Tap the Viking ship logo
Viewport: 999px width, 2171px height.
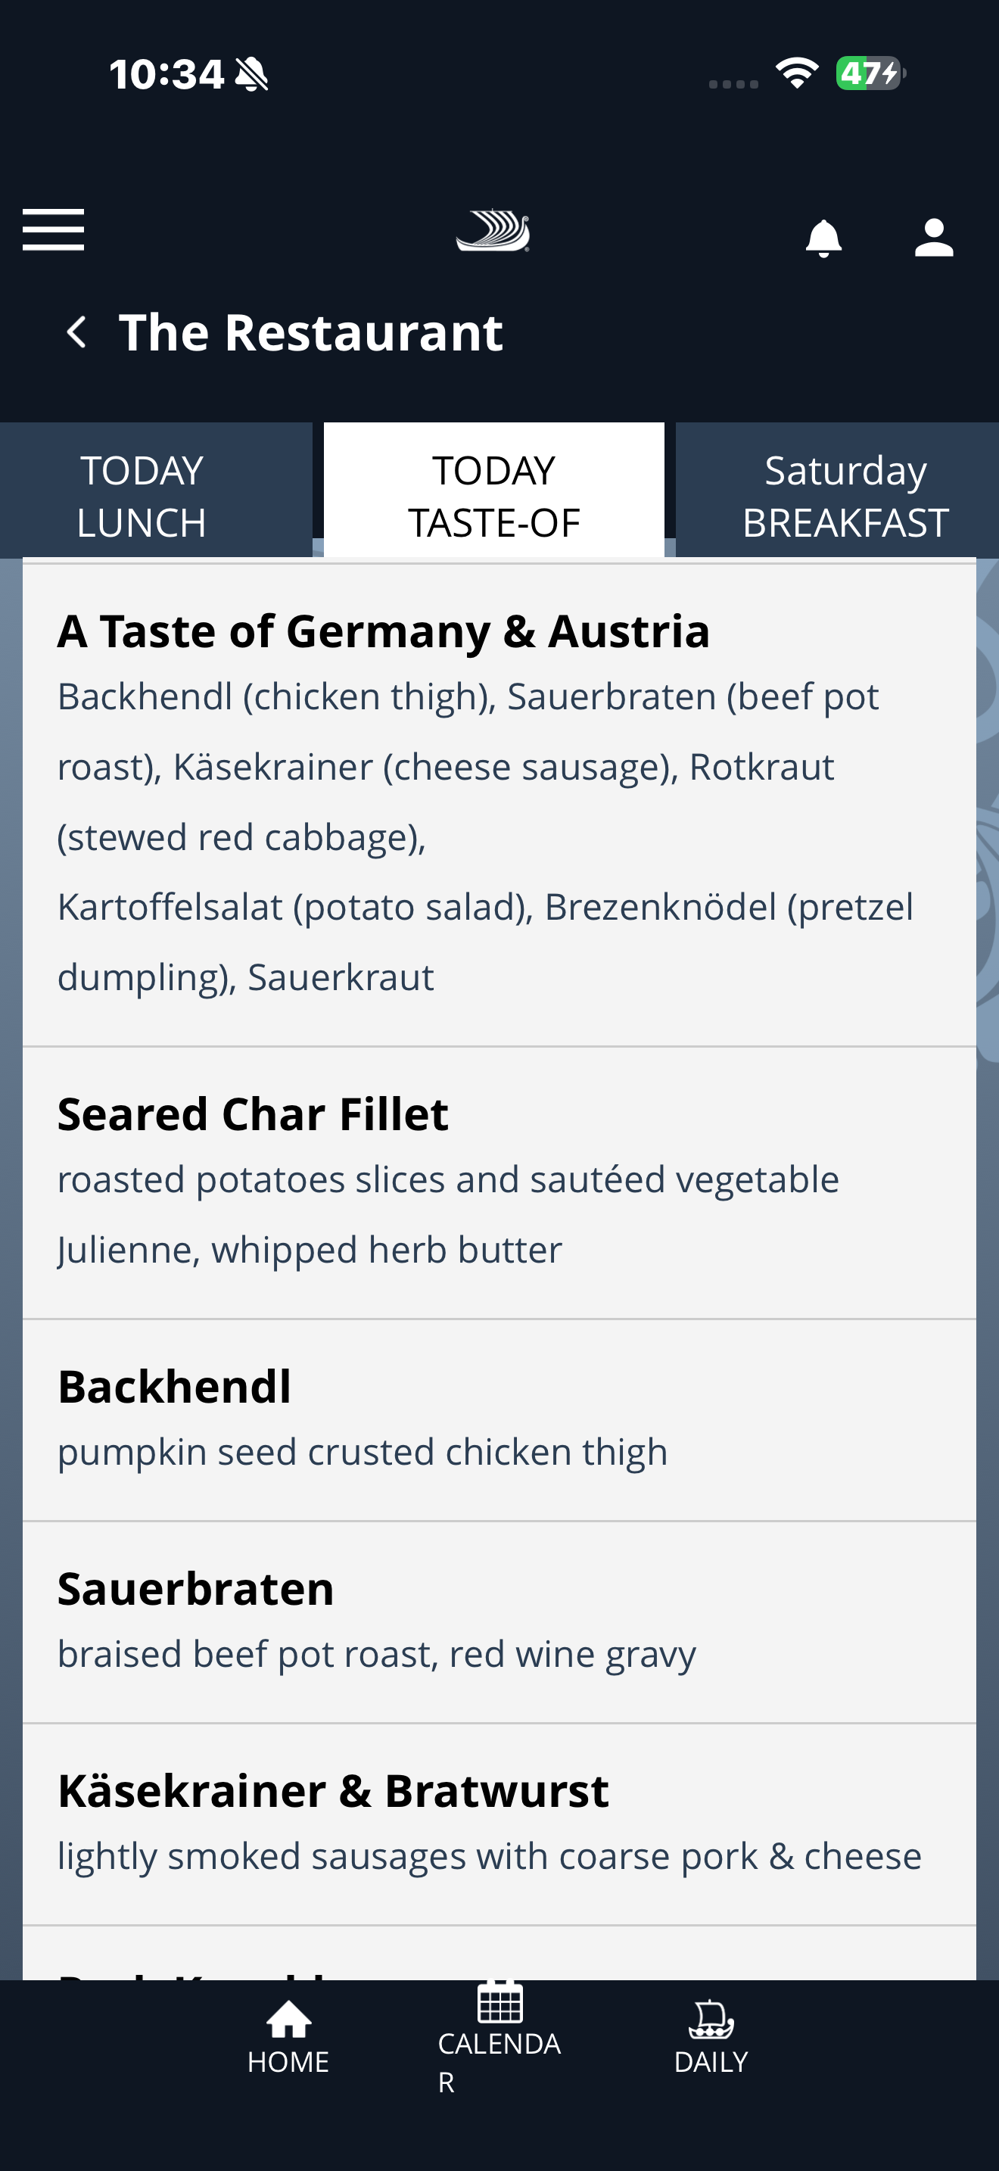click(x=493, y=230)
